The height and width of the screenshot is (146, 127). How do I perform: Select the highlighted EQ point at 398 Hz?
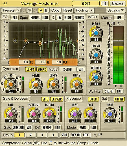40,43
